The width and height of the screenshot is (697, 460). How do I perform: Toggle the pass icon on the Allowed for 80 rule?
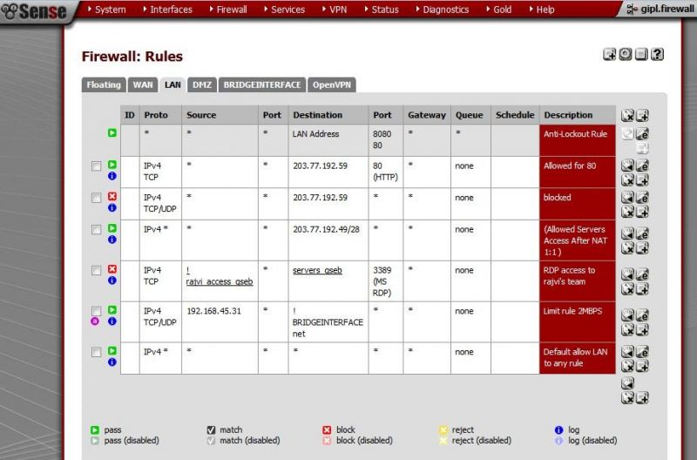pos(112,165)
